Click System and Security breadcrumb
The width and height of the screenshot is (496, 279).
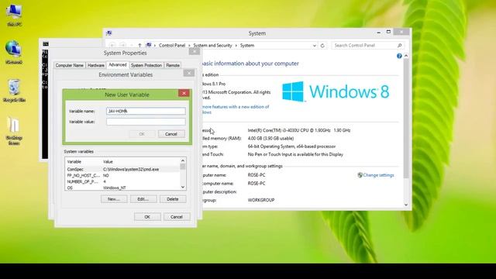(x=212, y=46)
